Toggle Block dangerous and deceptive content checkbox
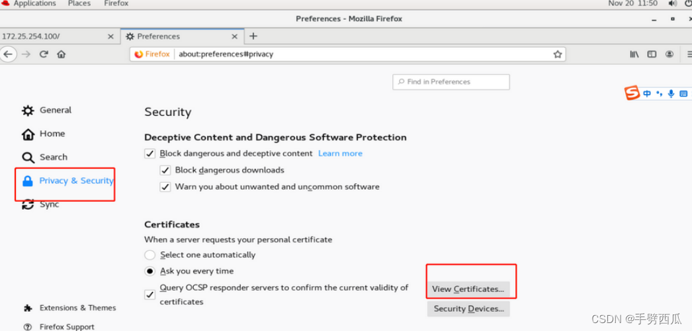This screenshot has height=331, width=692. point(150,154)
